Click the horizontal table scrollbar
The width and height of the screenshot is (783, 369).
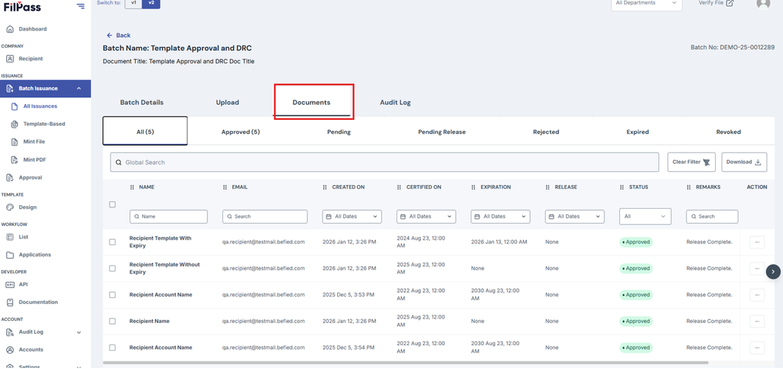click(405, 362)
